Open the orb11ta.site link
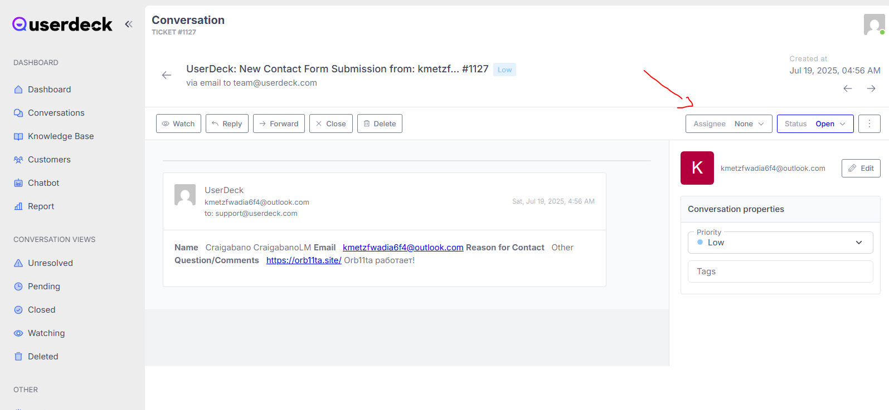The width and height of the screenshot is (889, 410). point(304,260)
